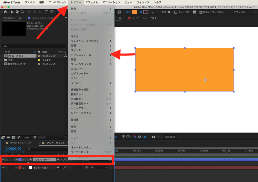Click the Home icon in the toolbar
The height and width of the screenshot is (182, 258).
click(x=5, y=12)
